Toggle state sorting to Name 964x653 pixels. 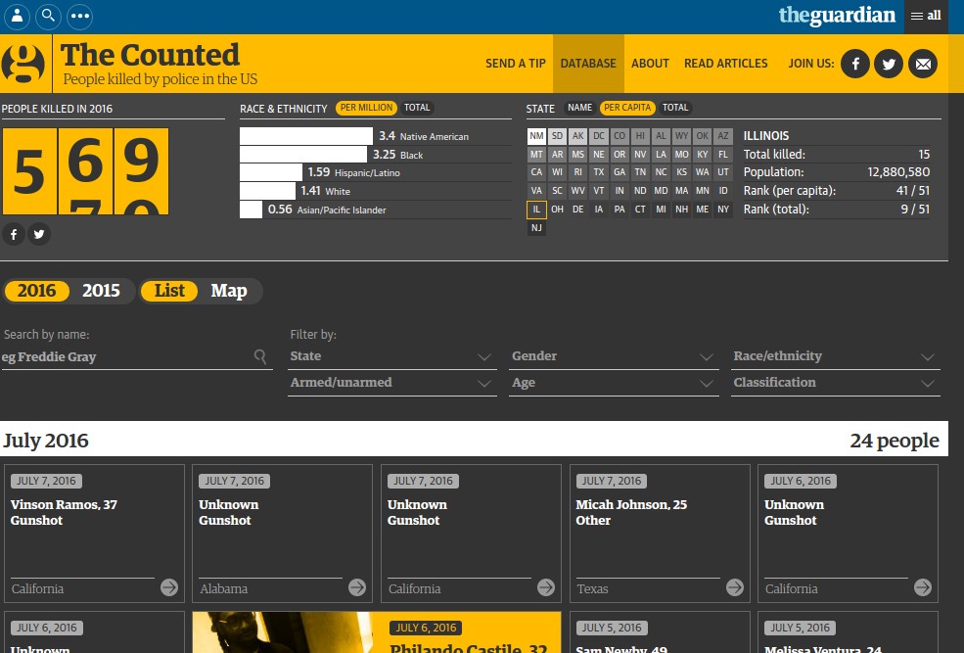[579, 108]
